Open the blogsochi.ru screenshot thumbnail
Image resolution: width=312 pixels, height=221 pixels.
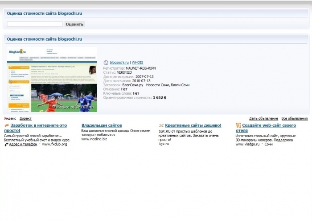[x=52, y=79]
